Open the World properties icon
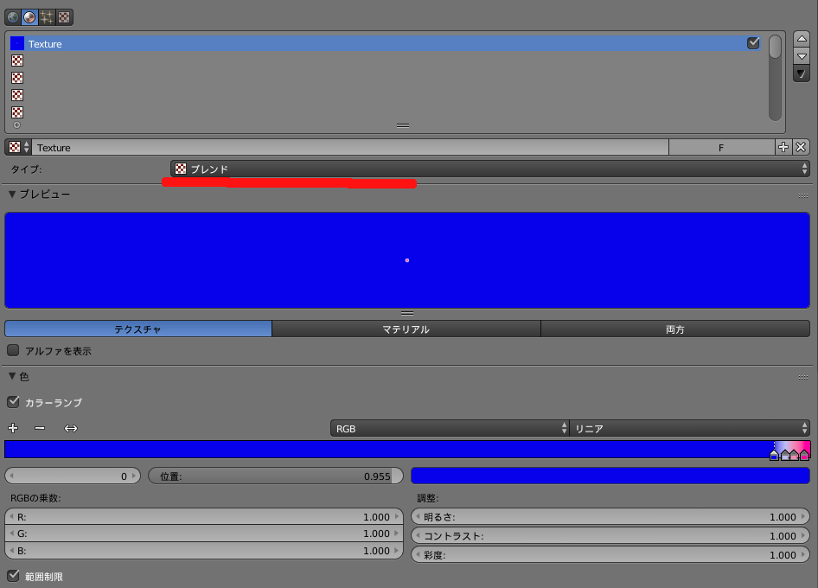Screen dimensions: 818x588 [x=11, y=16]
